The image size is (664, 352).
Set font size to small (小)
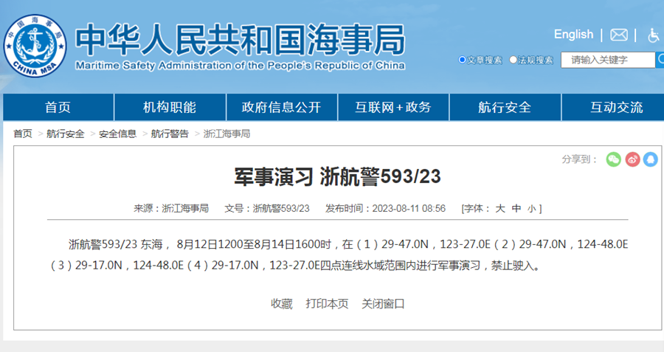(532, 209)
